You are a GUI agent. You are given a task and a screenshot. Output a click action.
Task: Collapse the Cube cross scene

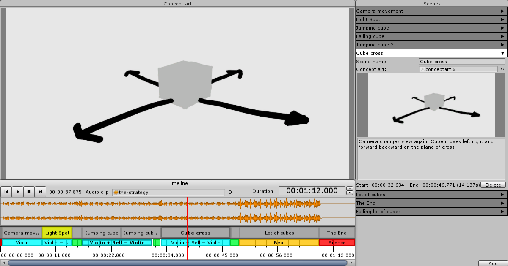click(x=503, y=53)
